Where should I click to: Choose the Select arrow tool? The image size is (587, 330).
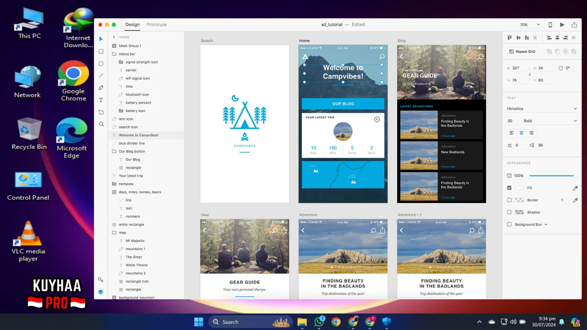click(101, 39)
